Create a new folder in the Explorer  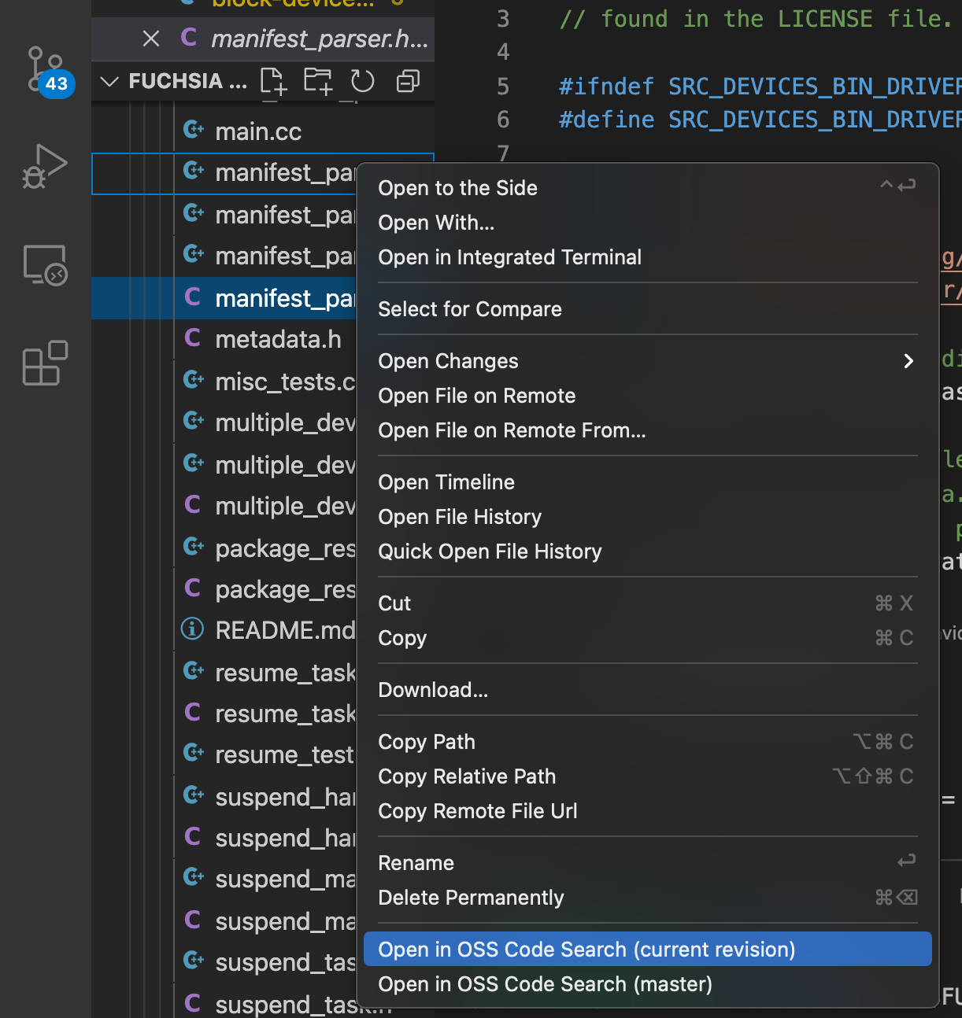coord(316,80)
